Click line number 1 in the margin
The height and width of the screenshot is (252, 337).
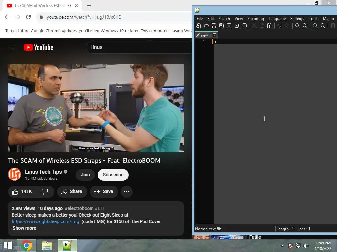(x=203, y=42)
